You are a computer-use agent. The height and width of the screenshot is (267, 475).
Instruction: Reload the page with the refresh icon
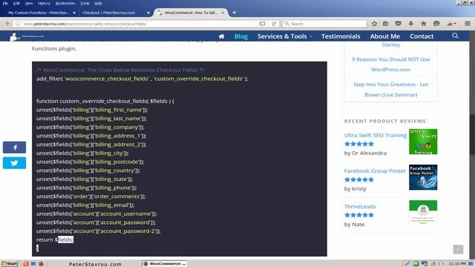click(274, 24)
